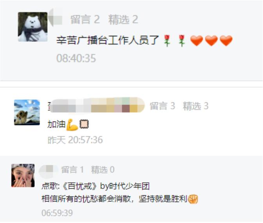Click the 留言 1 label
This screenshot has width=263, height=223.
(72, 169)
